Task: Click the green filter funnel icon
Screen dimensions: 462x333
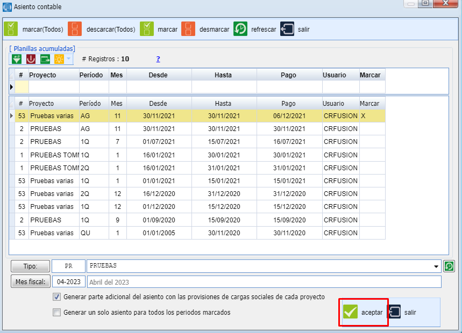Action: click(x=17, y=59)
